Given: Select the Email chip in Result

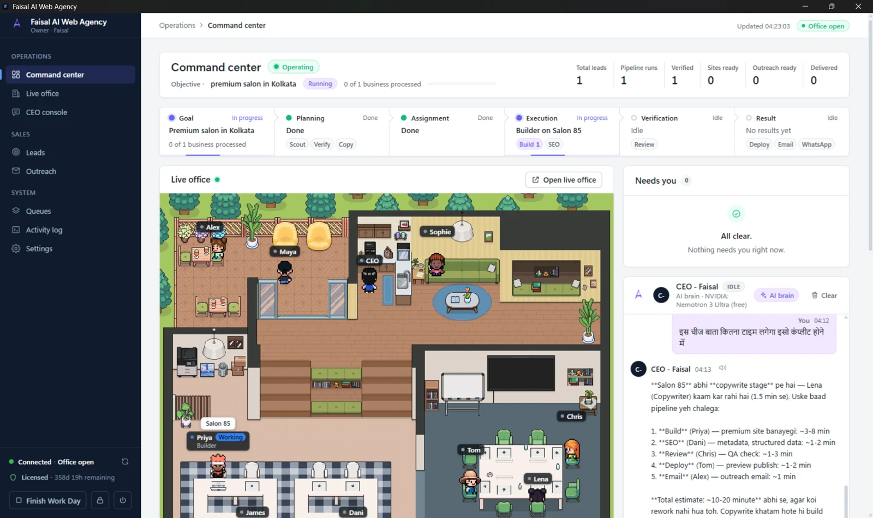Looking at the screenshot, I should click(785, 144).
